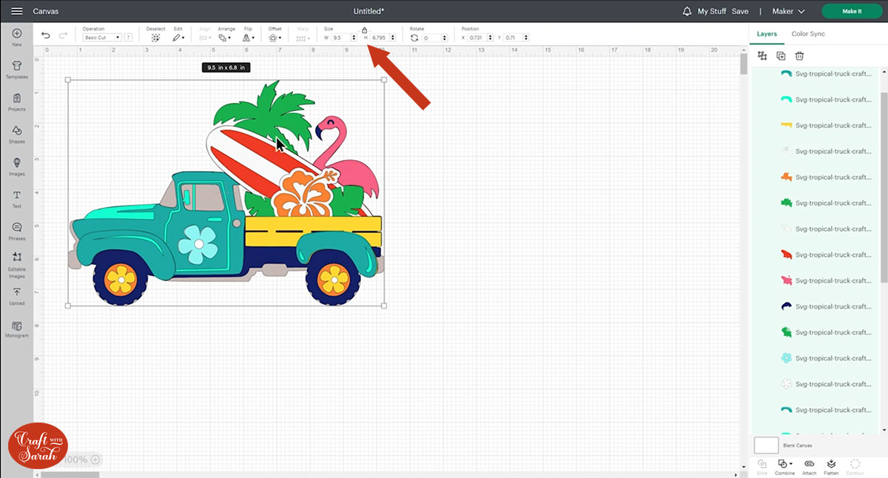This screenshot has width=888, height=478.
Task: Expand the Maker machine selector
Action: (788, 11)
